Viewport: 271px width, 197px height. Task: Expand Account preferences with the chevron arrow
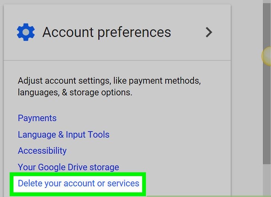coord(209,32)
